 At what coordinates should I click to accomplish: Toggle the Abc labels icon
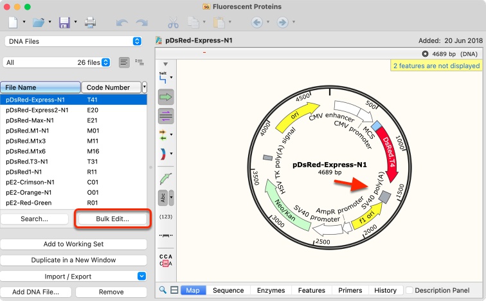[163, 198]
